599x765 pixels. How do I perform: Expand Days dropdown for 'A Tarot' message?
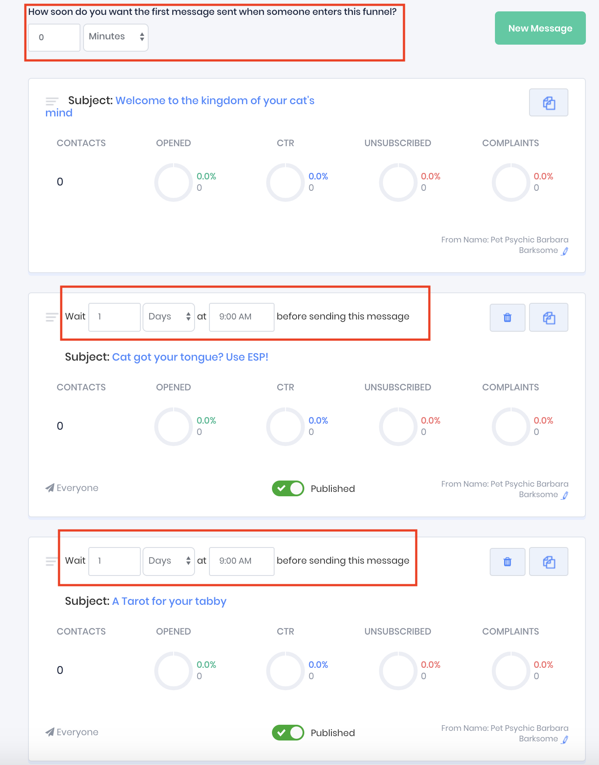tap(169, 561)
